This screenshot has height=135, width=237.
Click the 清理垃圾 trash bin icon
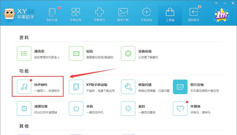pyautogui.click(x=24, y=109)
